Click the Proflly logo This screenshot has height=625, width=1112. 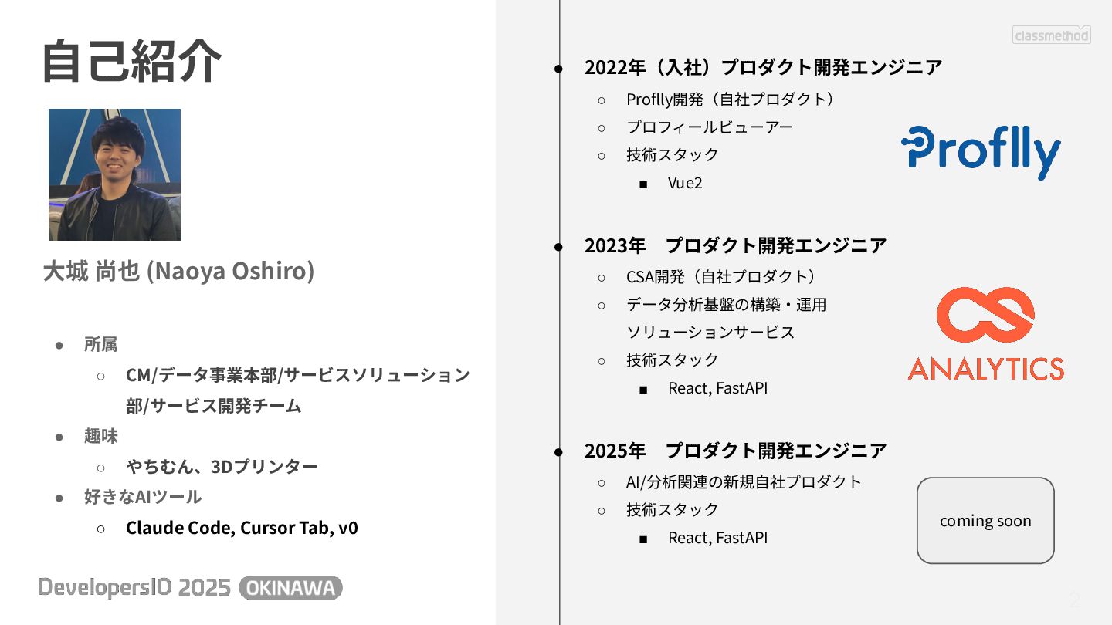(x=981, y=152)
